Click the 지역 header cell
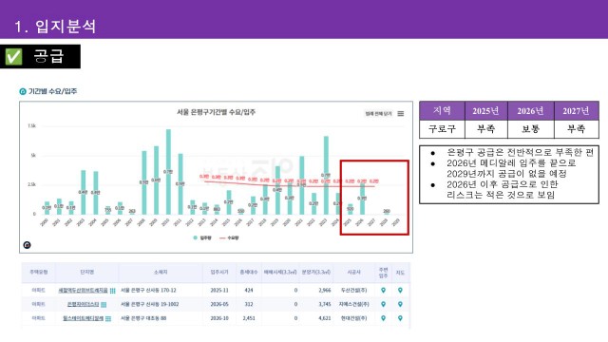 [442, 111]
